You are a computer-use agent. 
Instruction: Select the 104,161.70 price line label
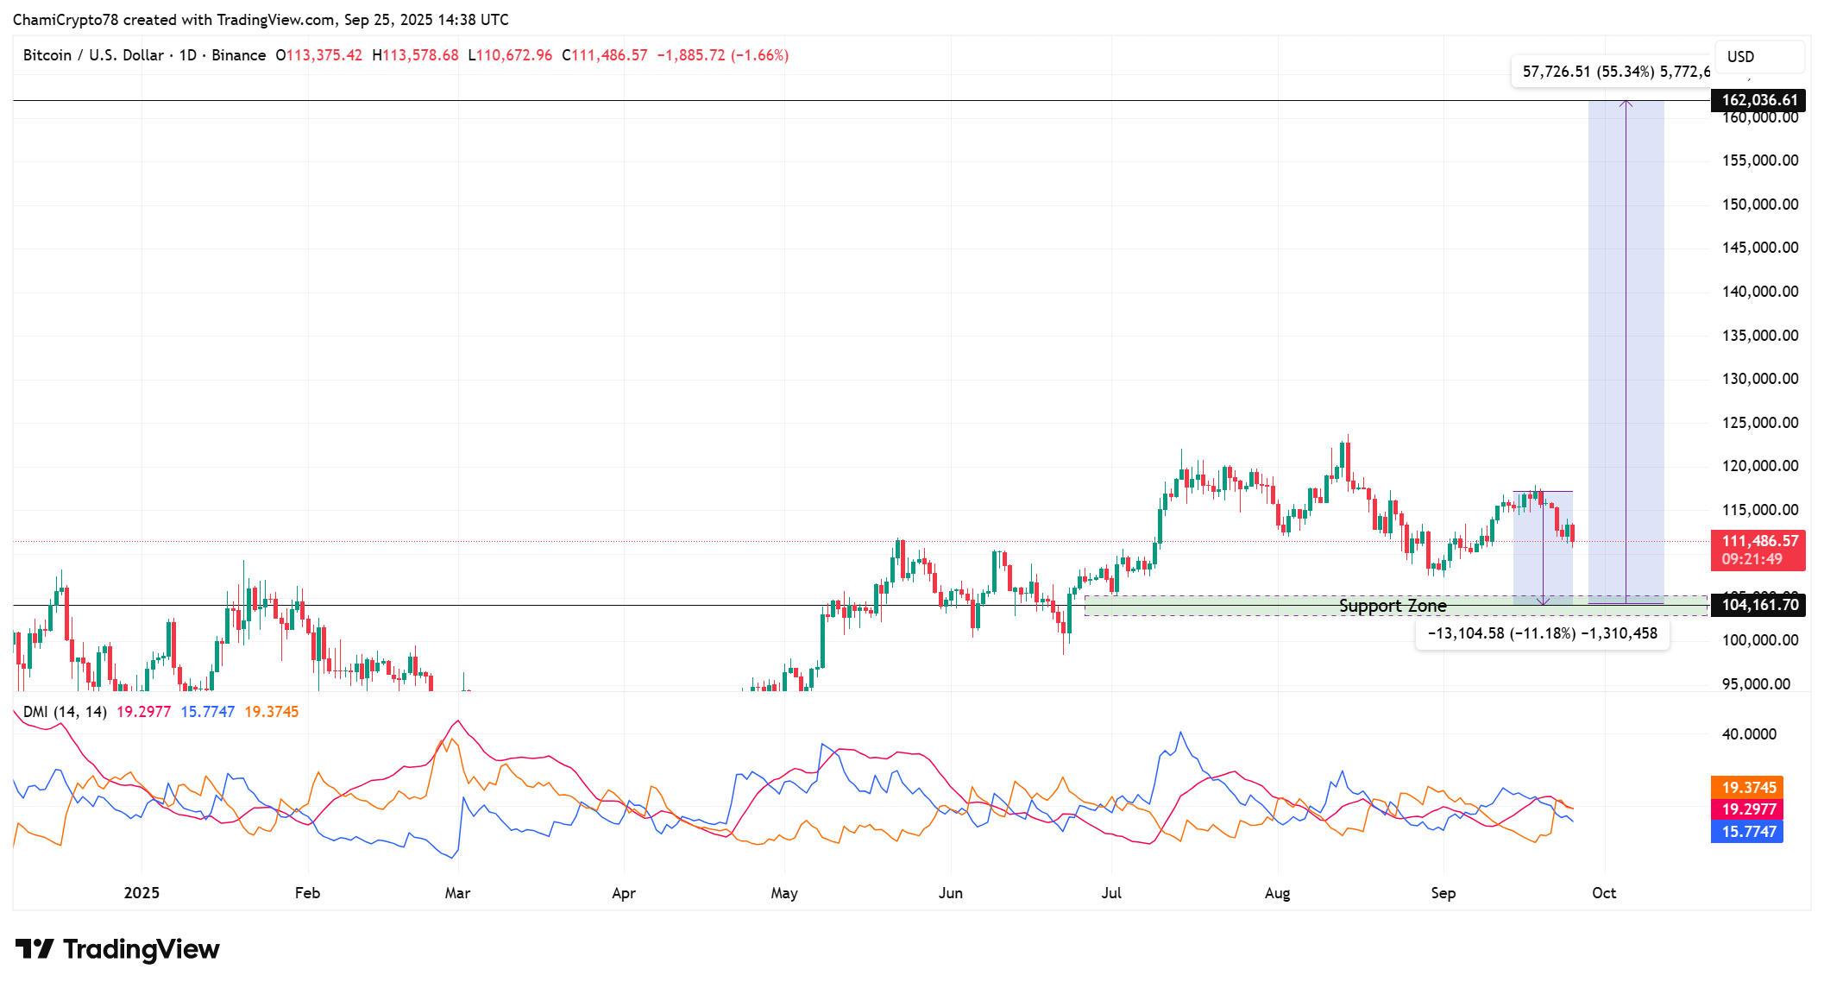click(1758, 605)
